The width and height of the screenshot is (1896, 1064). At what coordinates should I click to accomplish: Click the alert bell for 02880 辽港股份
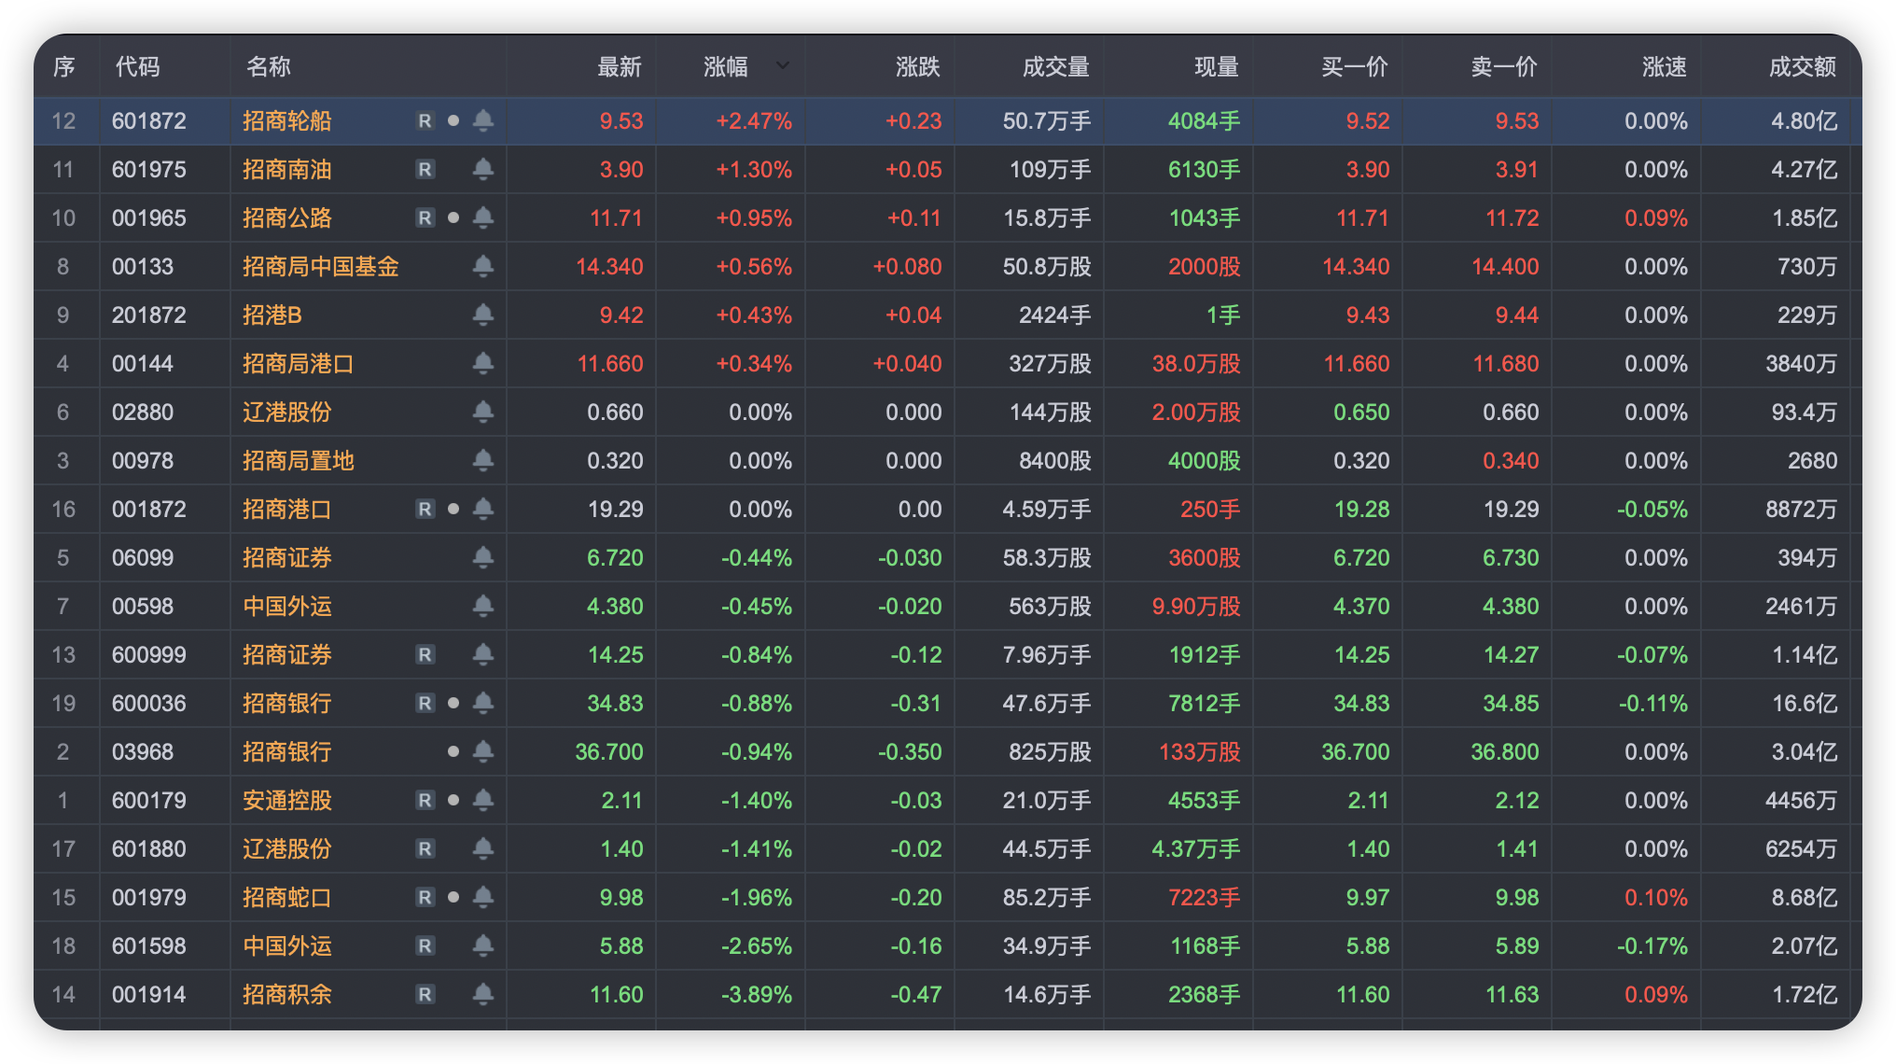(483, 412)
